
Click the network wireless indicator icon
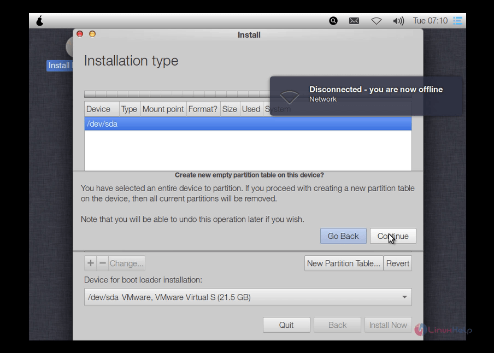tap(377, 20)
